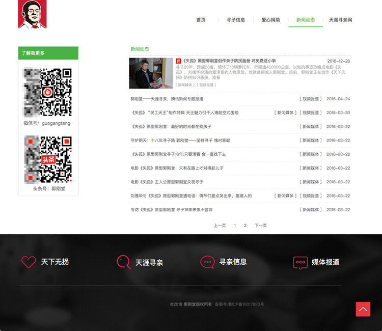Open article 守护明天: 十八年寻子路

point(180,140)
